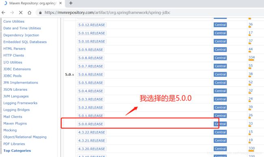264x157 pixels.
Task: Open usages count 36 for 5.0.12.RELEASE
Action: 251,24
